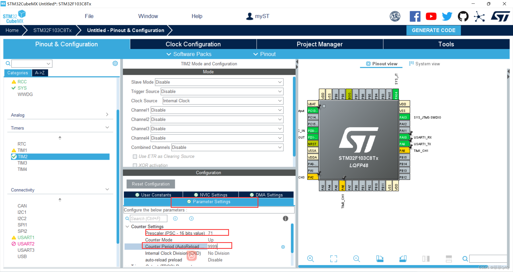The width and height of the screenshot is (513, 272).
Task: Open the Channel4 dropdown
Action: pos(217,138)
